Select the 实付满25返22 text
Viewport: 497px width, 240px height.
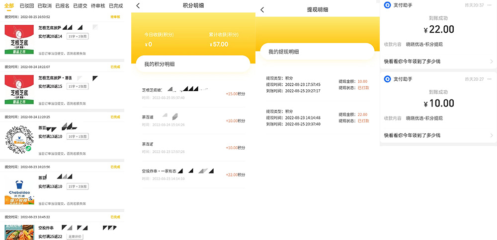(x=50, y=237)
